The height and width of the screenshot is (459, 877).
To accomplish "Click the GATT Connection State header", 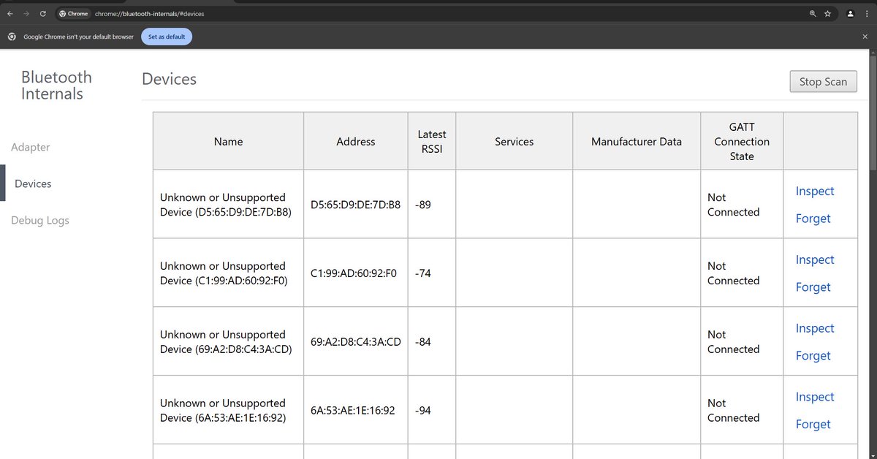I will (742, 141).
